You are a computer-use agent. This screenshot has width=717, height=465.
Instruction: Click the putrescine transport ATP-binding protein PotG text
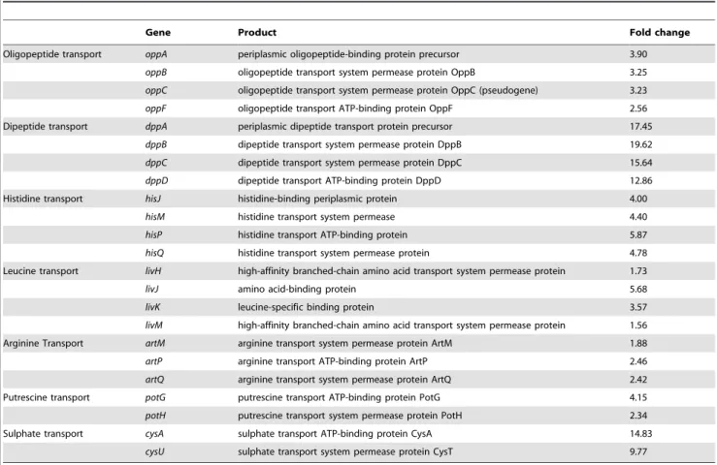[339, 397]
